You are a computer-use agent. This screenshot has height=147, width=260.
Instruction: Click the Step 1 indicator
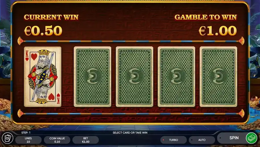tap(26, 133)
